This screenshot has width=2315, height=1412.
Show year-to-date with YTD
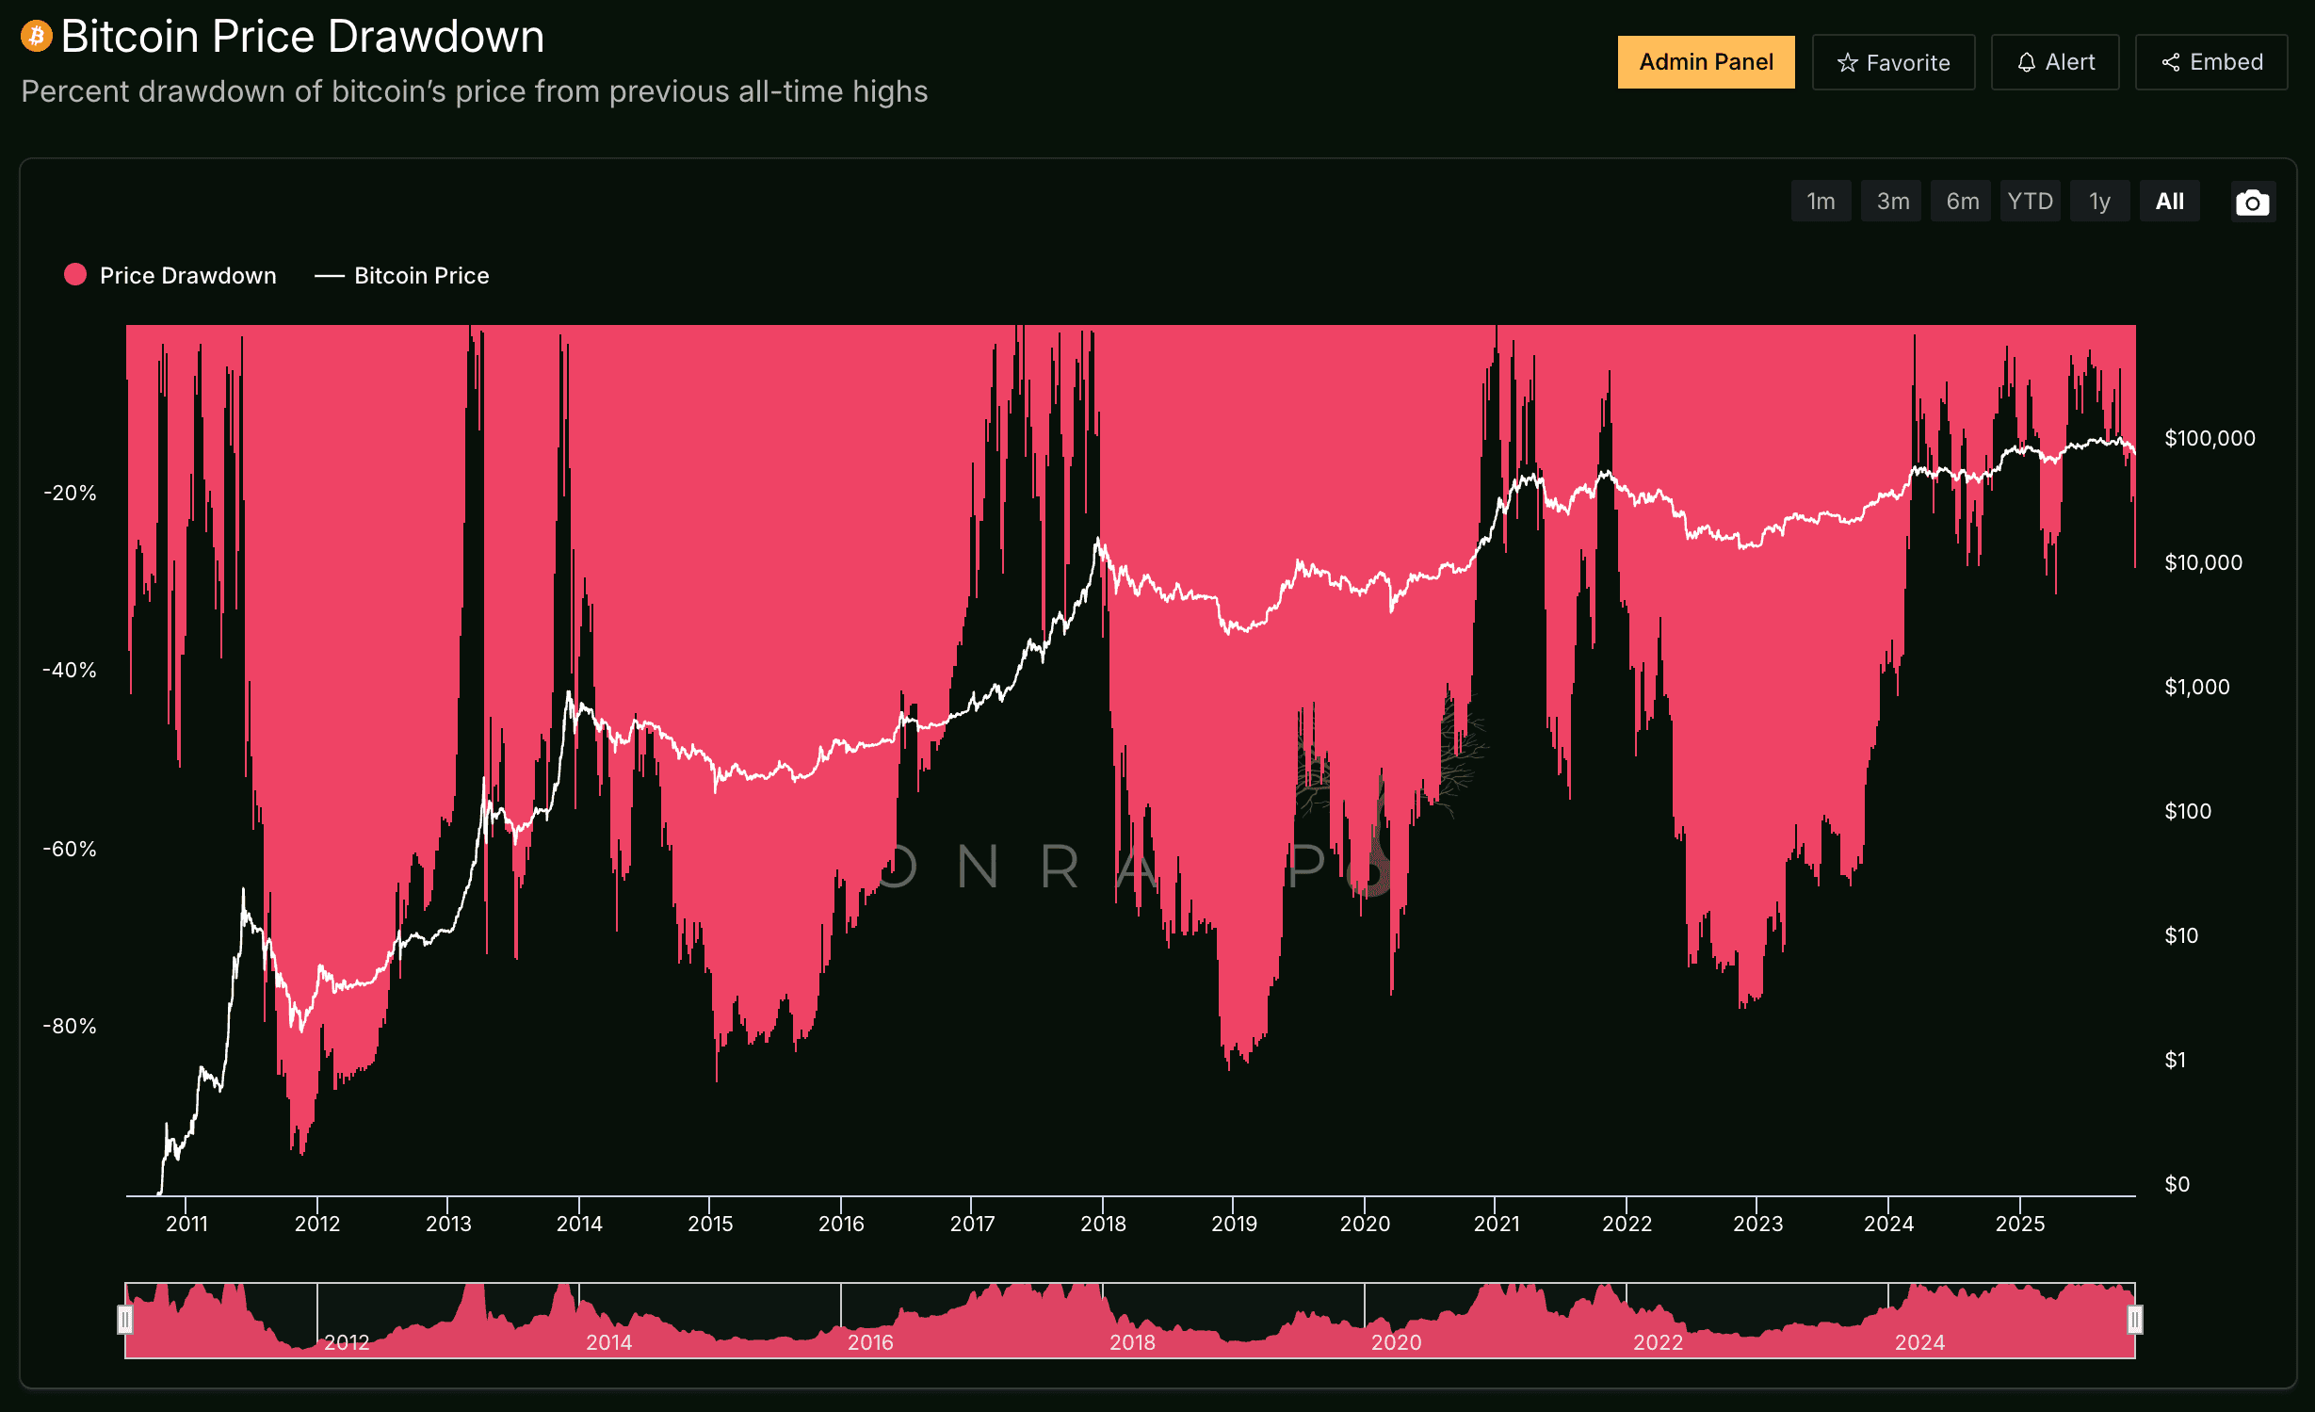point(2030,202)
